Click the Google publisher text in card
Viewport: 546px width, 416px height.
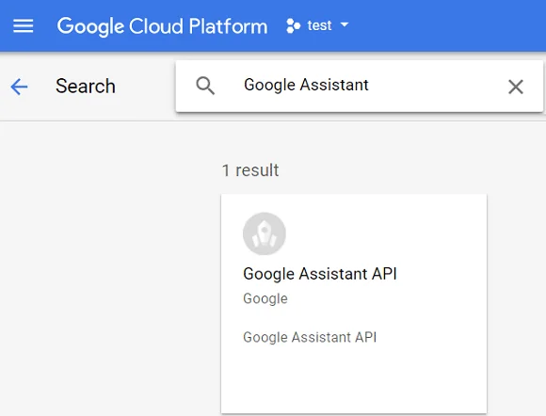coord(265,298)
